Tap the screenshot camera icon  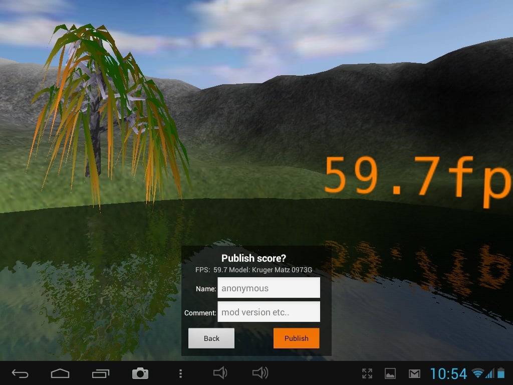[x=140, y=373]
